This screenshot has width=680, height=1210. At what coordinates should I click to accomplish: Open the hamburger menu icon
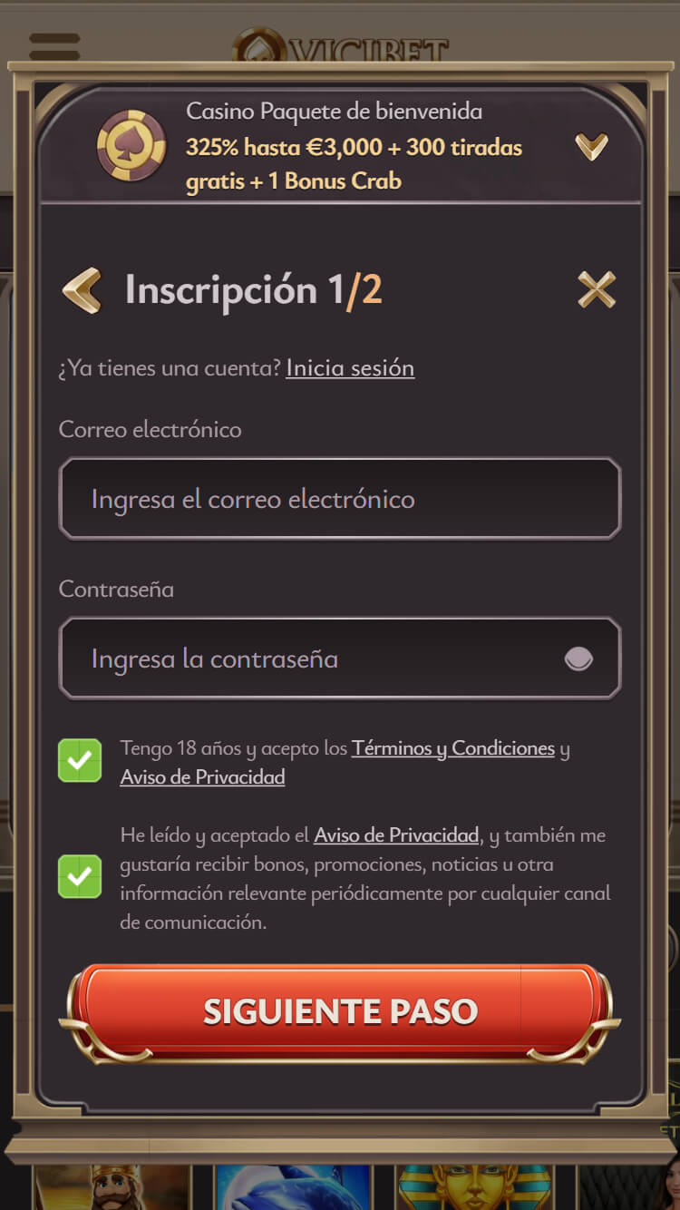[x=54, y=46]
